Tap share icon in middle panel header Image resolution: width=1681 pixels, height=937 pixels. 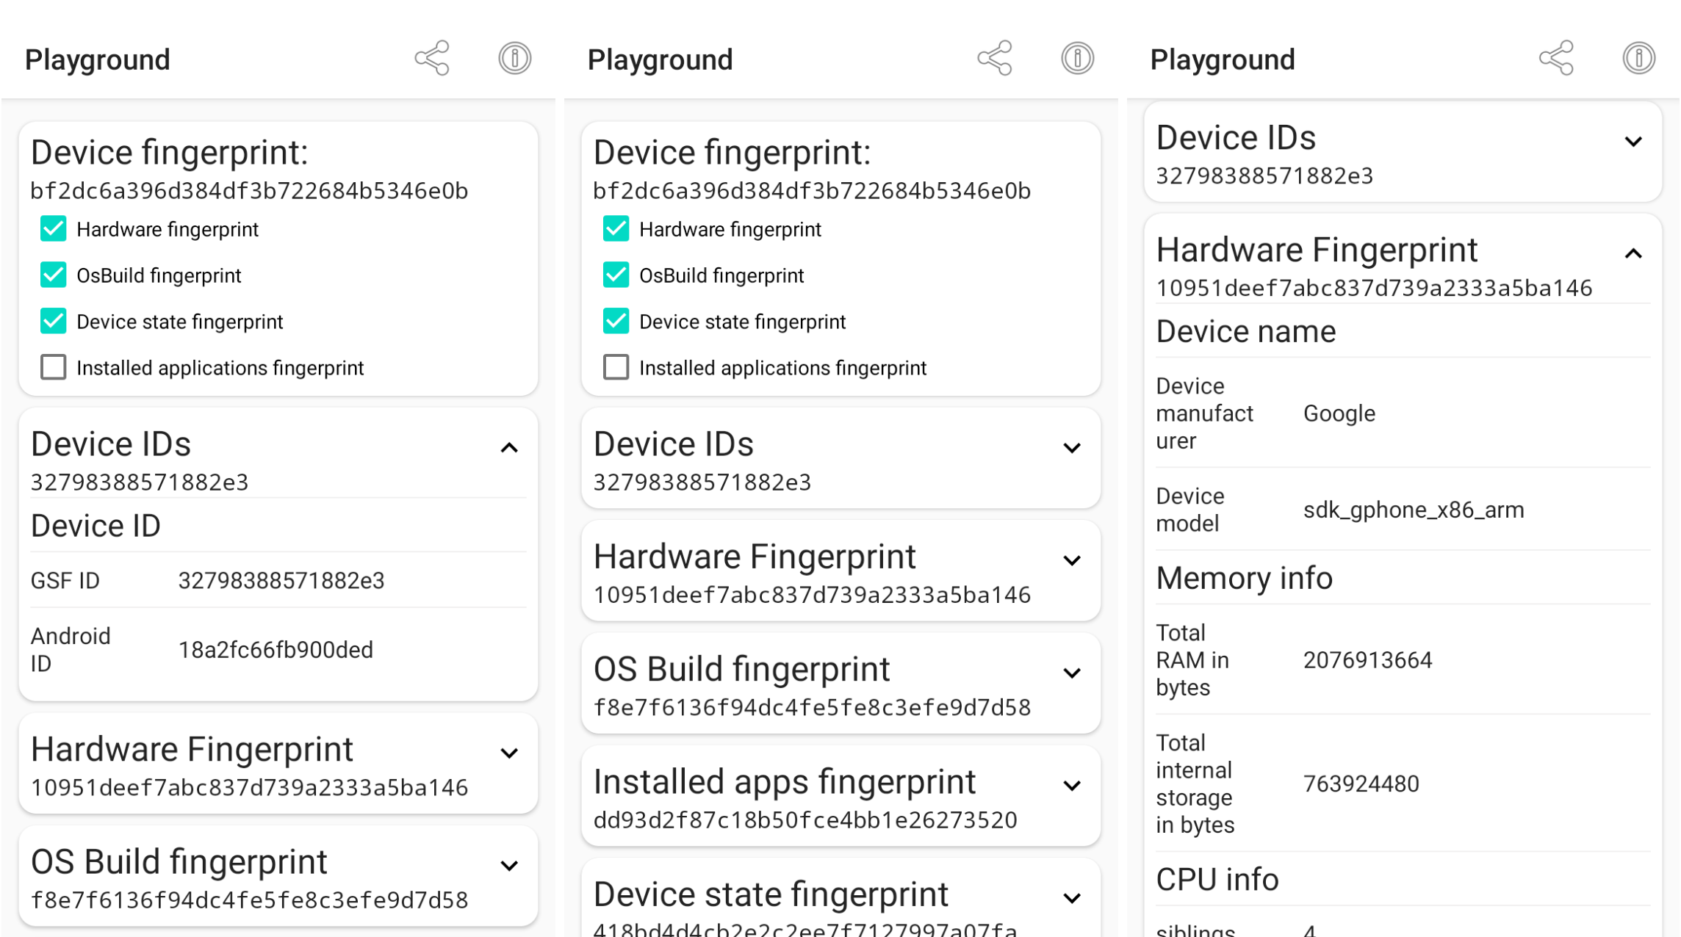(995, 58)
